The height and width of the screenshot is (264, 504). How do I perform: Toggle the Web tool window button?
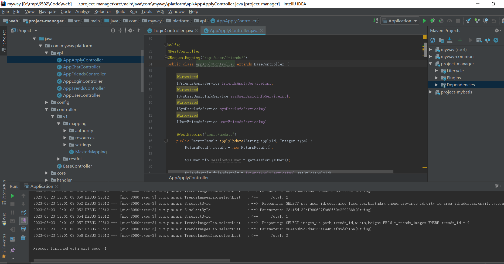pyautogui.click(x=4, y=219)
